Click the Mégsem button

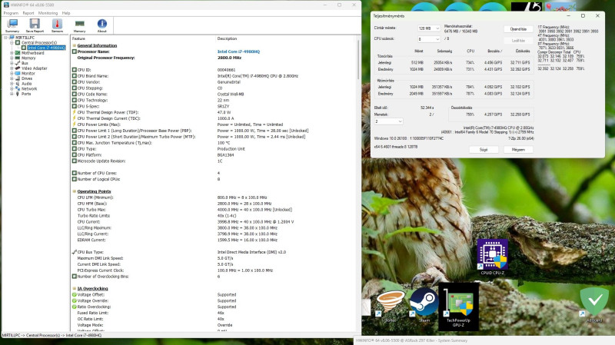click(518, 150)
